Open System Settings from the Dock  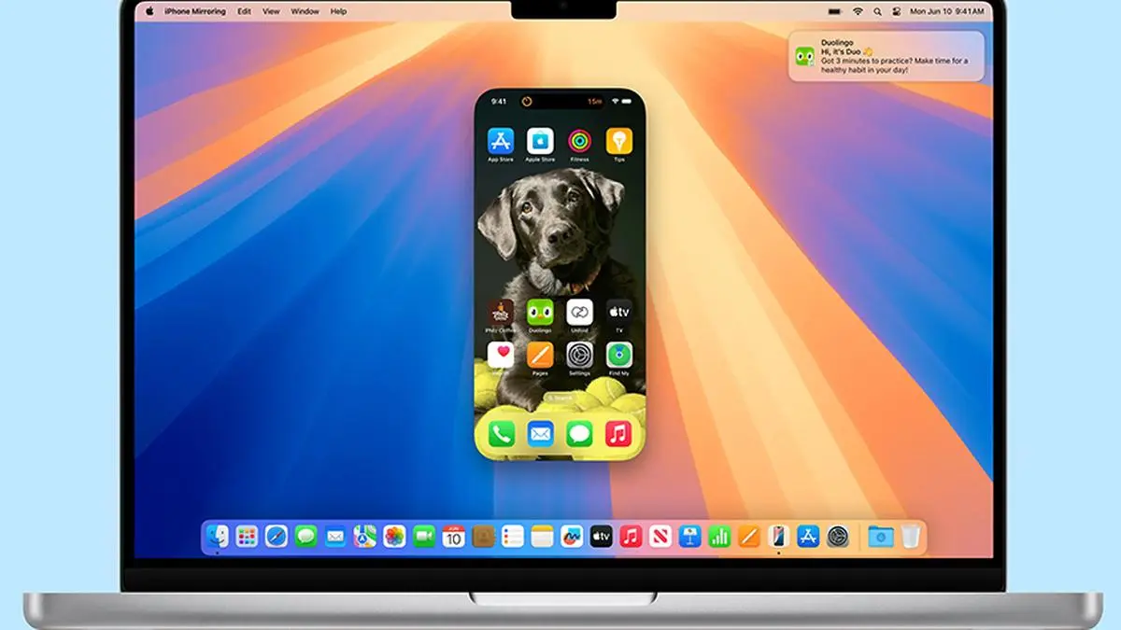point(838,536)
